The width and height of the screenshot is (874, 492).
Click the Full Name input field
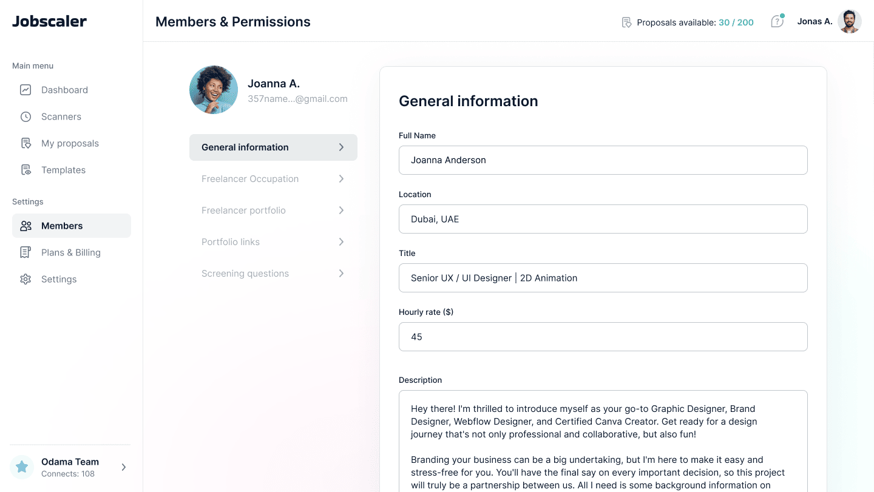click(603, 160)
